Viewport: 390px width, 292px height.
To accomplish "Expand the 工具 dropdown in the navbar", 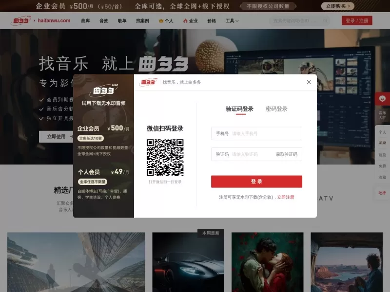I will pos(232,21).
